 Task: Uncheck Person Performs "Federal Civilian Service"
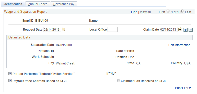(10, 74)
